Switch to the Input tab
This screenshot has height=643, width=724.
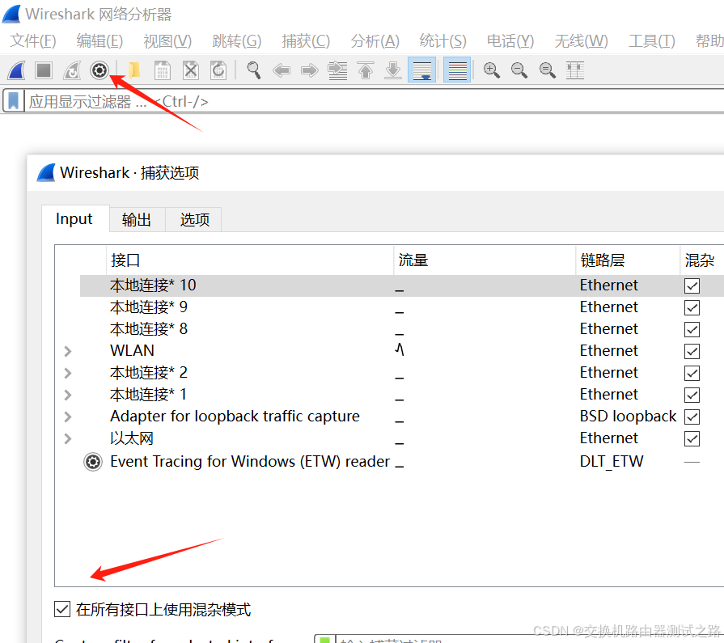[x=75, y=219]
